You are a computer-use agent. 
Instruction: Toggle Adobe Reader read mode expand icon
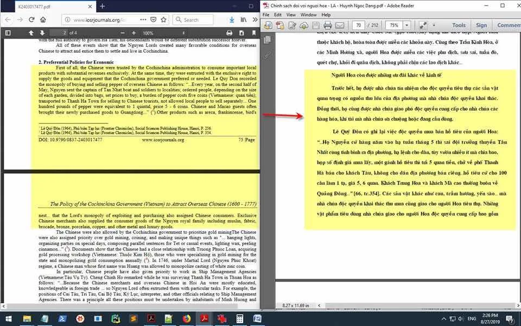[x=423, y=26]
